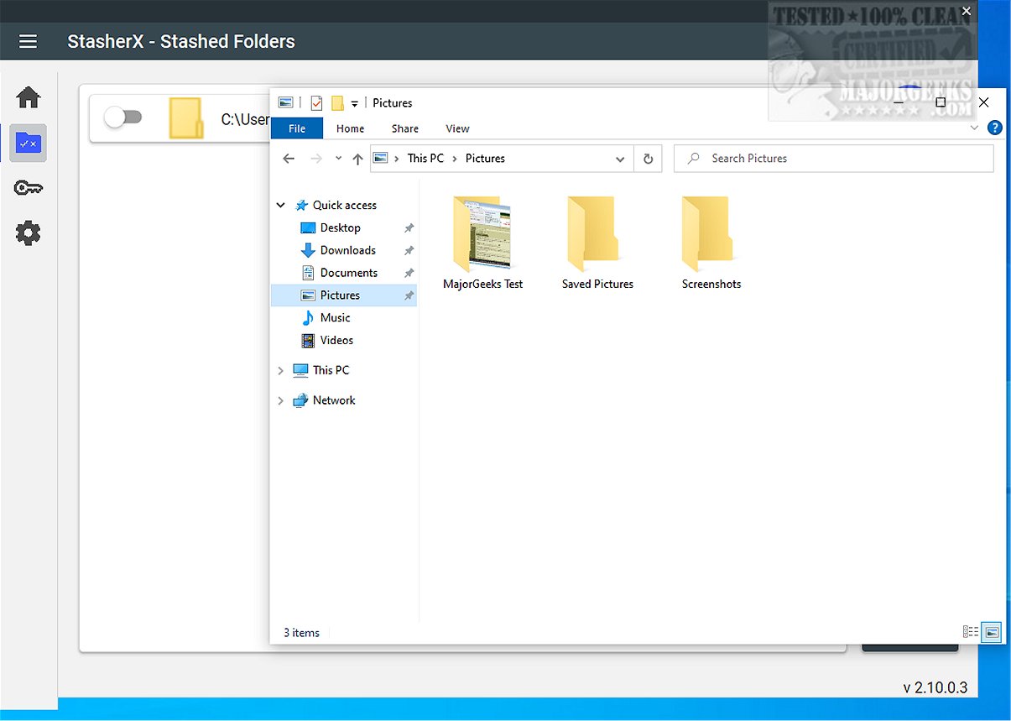This screenshot has width=1011, height=721.
Task: Open the File tab in Explorer
Action: [297, 128]
